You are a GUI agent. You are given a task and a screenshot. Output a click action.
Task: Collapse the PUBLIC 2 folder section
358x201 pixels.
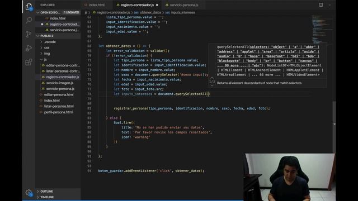tap(38, 36)
